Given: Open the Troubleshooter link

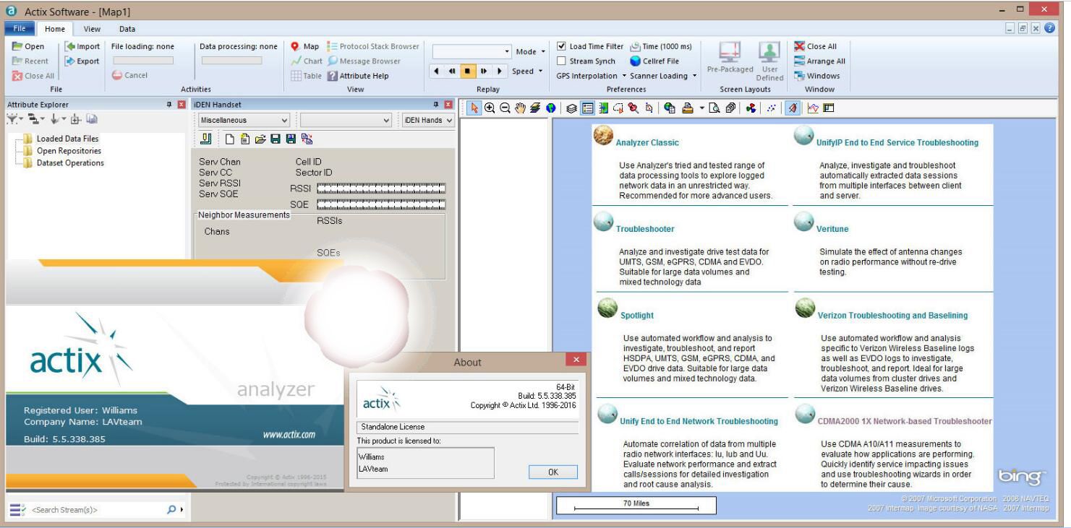Looking at the screenshot, I should pos(645,229).
